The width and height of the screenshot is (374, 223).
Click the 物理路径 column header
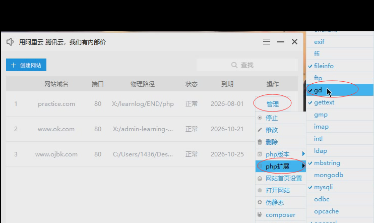click(143, 84)
